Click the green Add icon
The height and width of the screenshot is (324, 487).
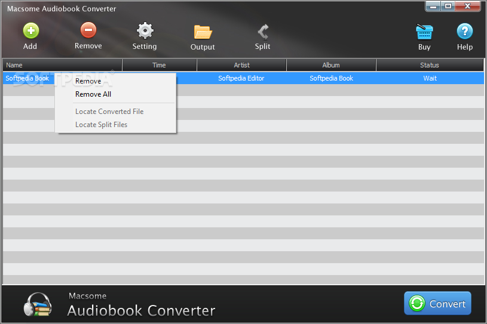coord(30,30)
